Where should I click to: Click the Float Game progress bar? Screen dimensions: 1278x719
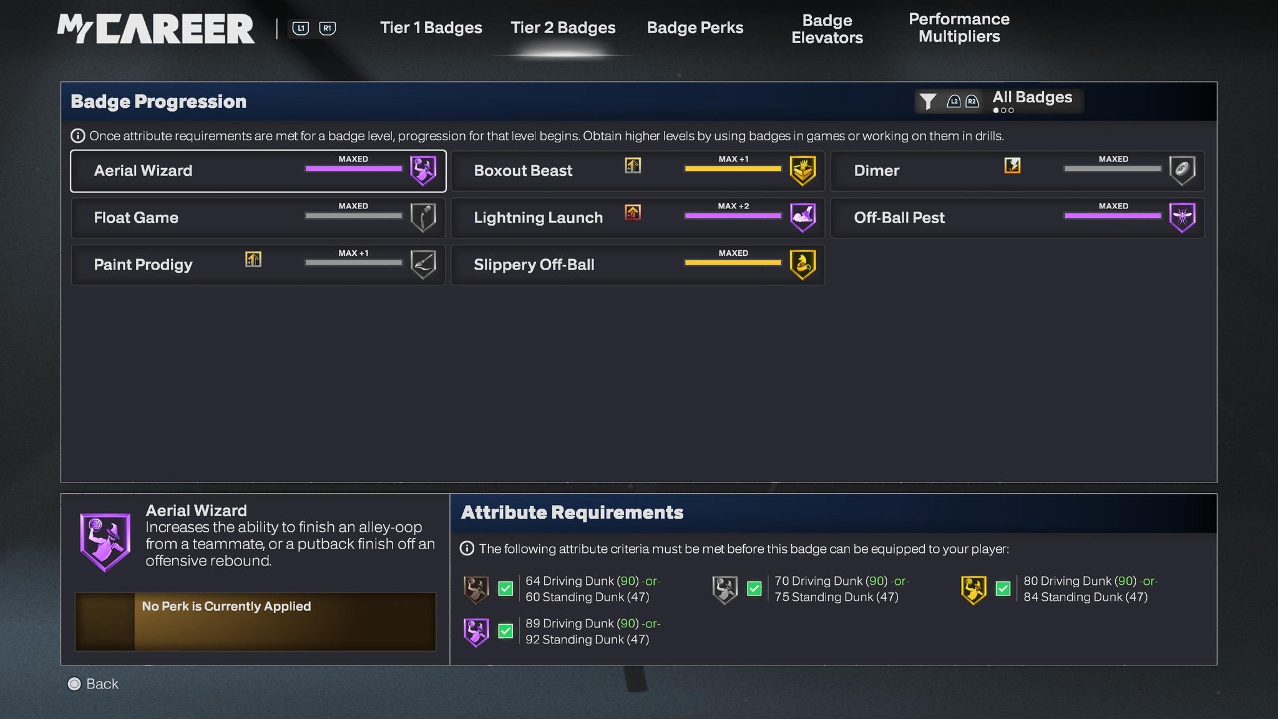click(x=353, y=216)
